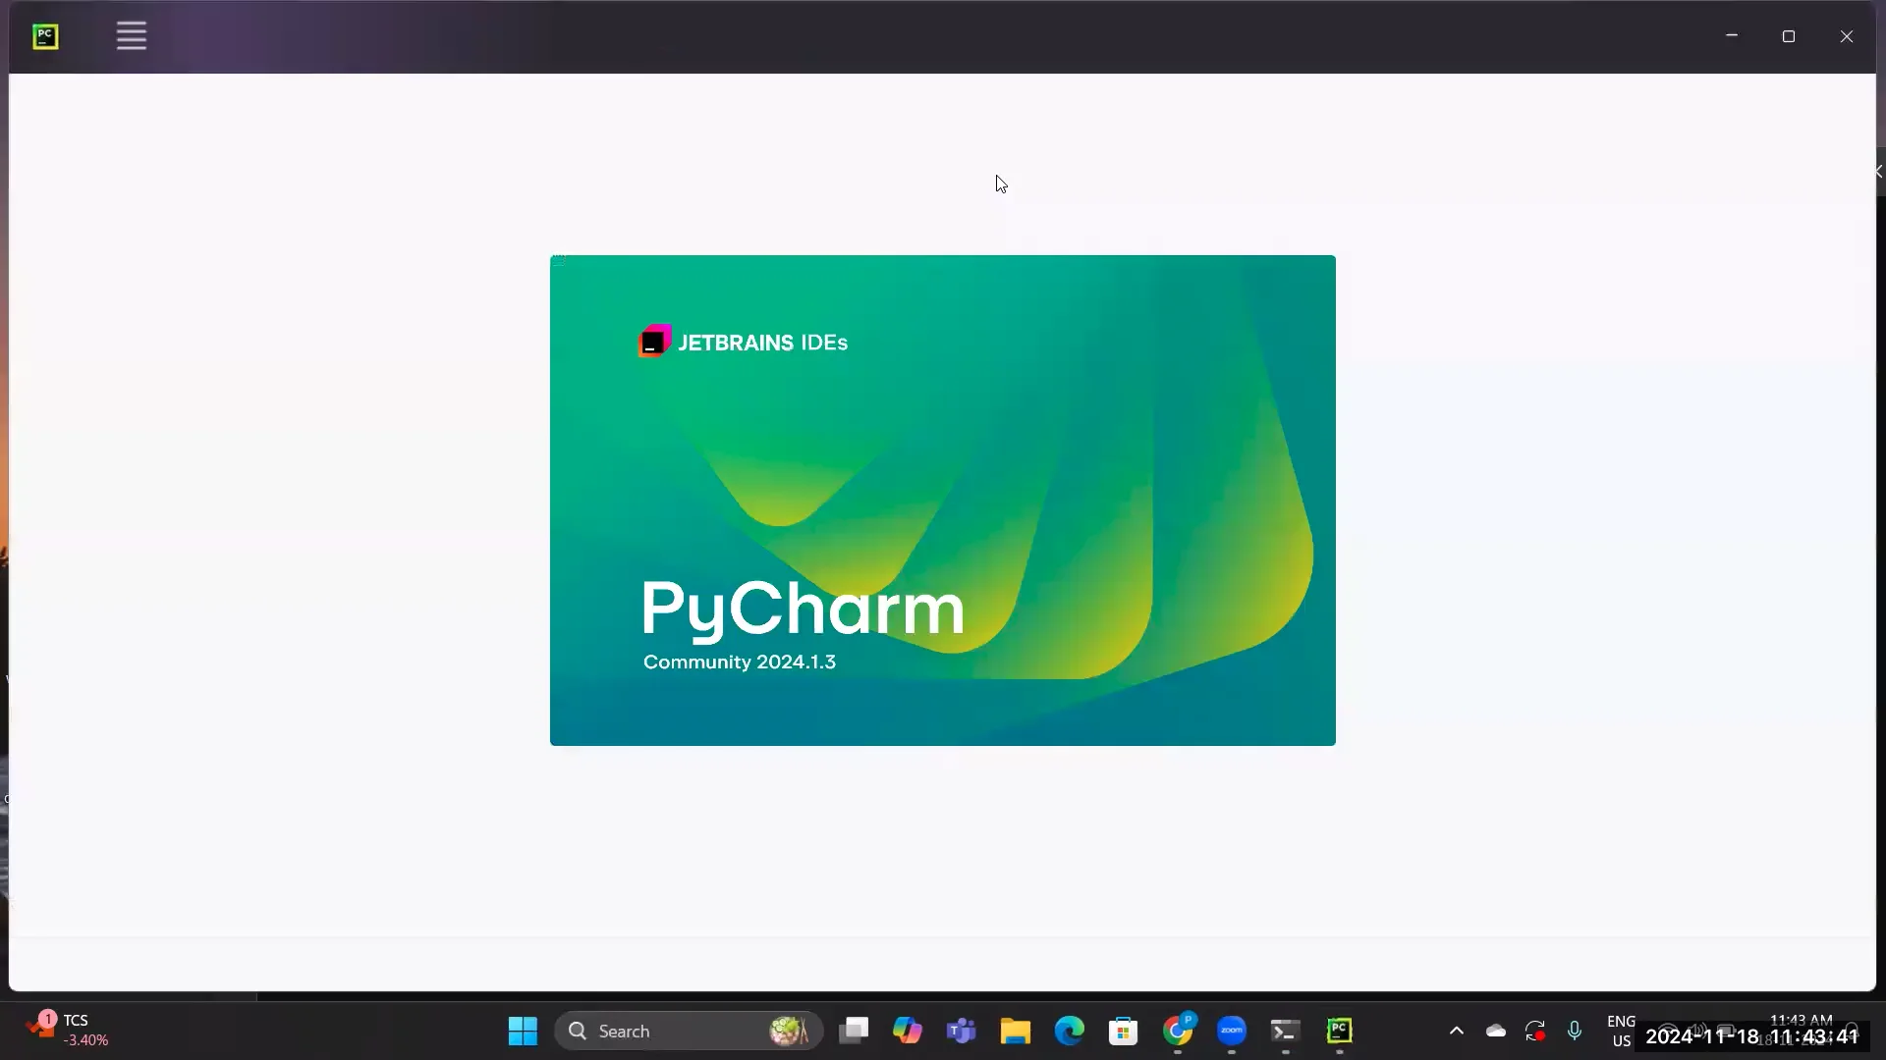
Task: Click the PyCharm splash screen image
Action: click(x=942, y=500)
